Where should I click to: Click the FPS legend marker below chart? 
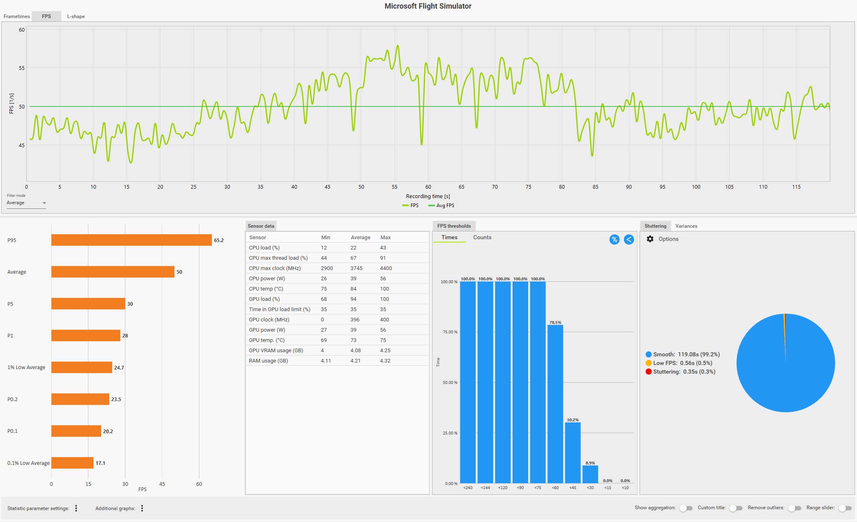tap(405, 206)
